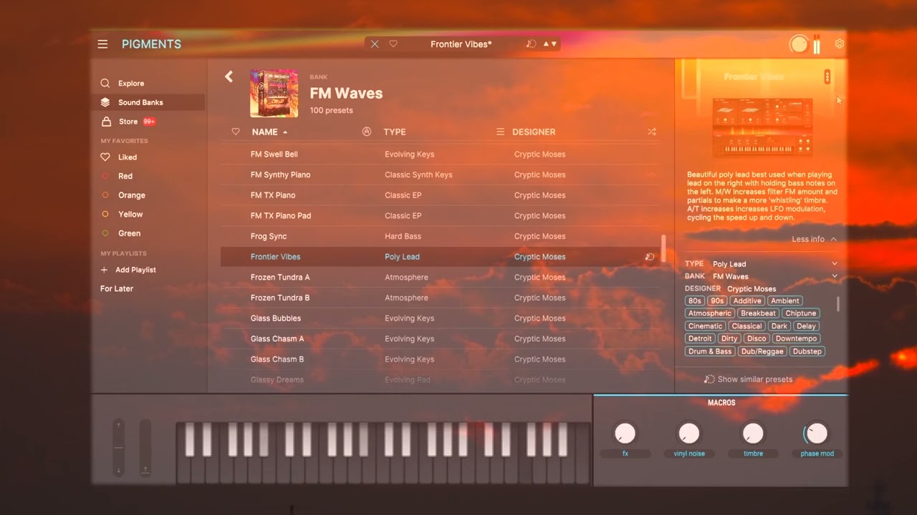Click the Frontier Vibes synth preview image
This screenshot has height=515, width=917.
coord(762,128)
